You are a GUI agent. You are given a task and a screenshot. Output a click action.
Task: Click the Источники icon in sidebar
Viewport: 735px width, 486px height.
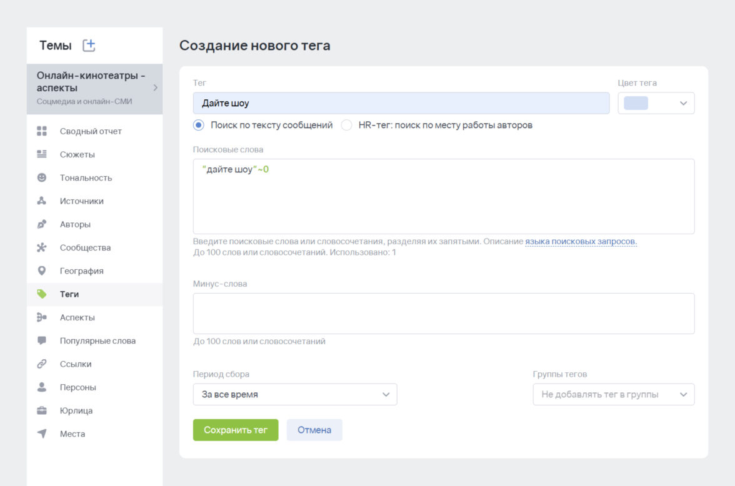(x=42, y=201)
